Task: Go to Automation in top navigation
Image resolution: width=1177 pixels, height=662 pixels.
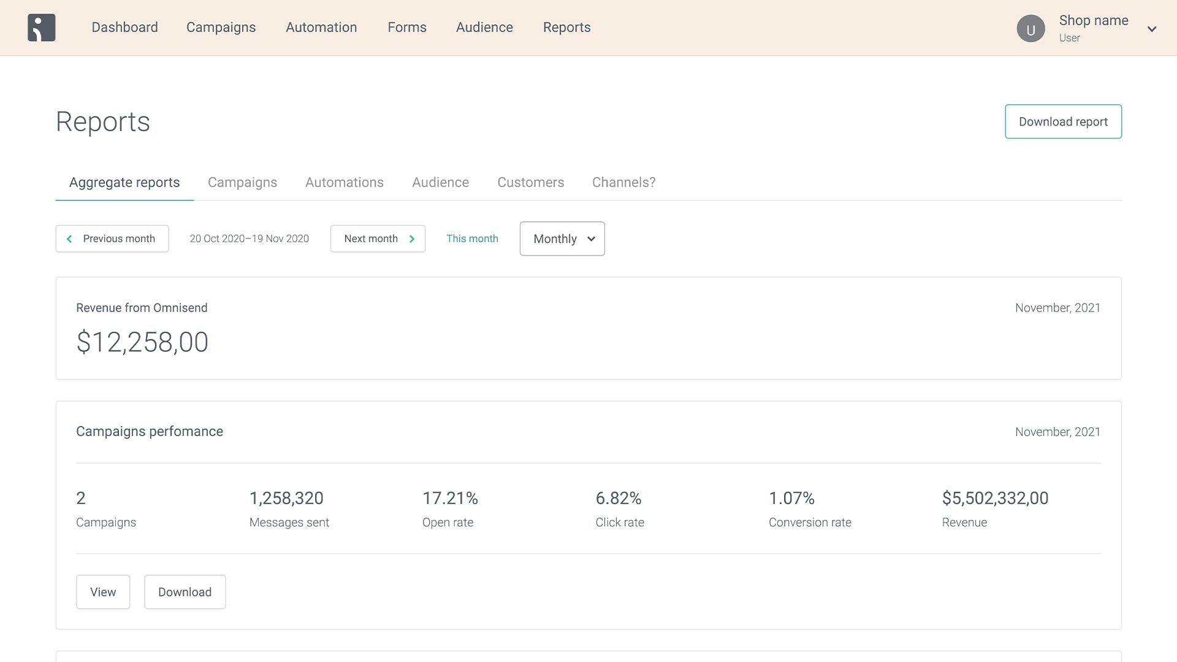Action: click(x=321, y=28)
